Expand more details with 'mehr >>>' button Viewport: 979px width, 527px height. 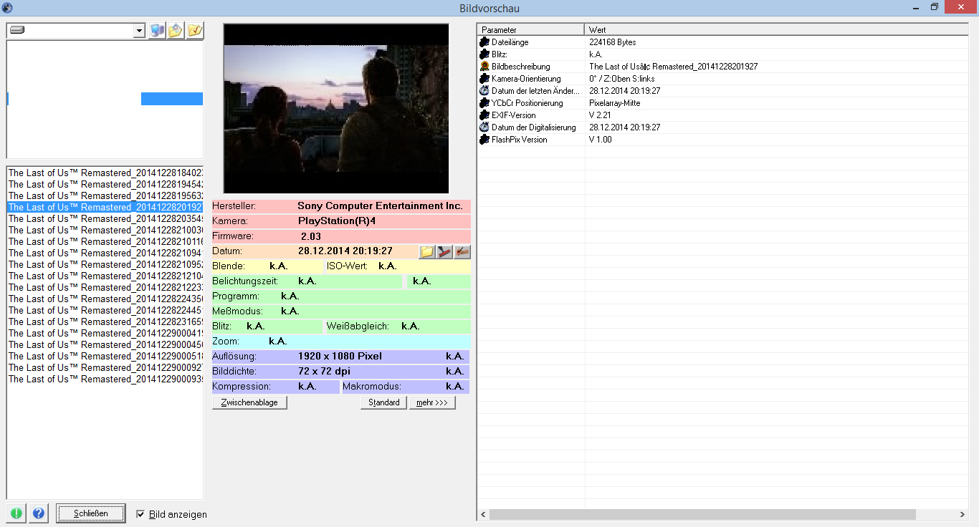(432, 402)
